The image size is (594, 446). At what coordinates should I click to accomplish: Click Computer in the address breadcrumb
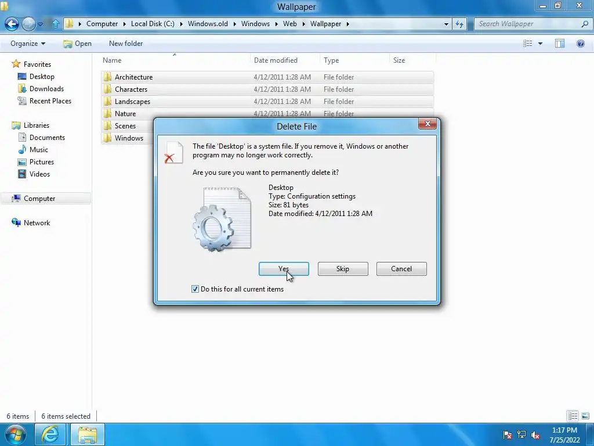102,24
